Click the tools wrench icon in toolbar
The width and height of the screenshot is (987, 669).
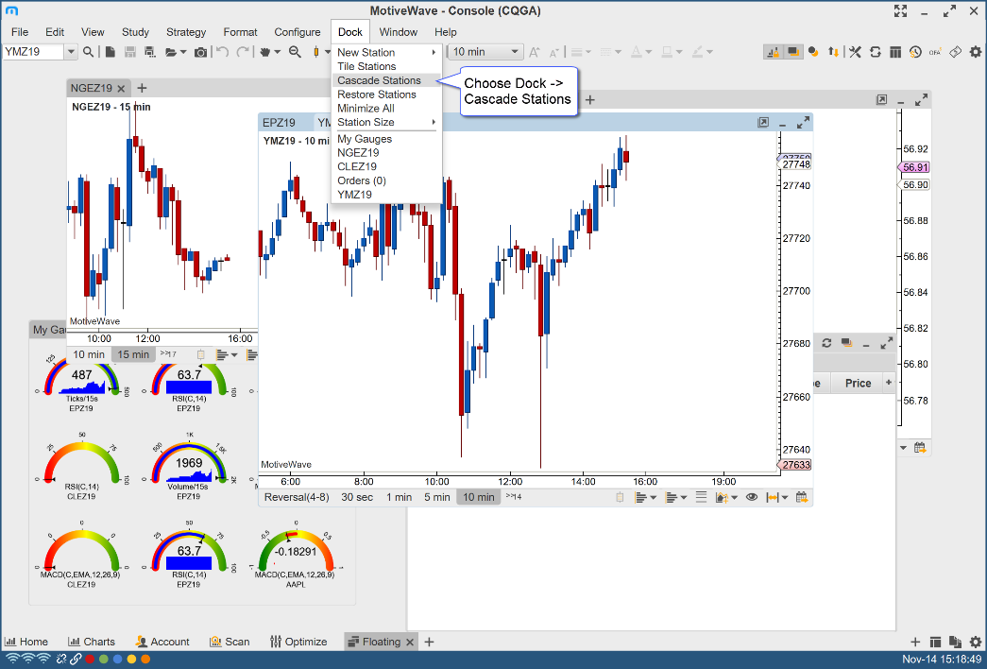click(x=856, y=52)
